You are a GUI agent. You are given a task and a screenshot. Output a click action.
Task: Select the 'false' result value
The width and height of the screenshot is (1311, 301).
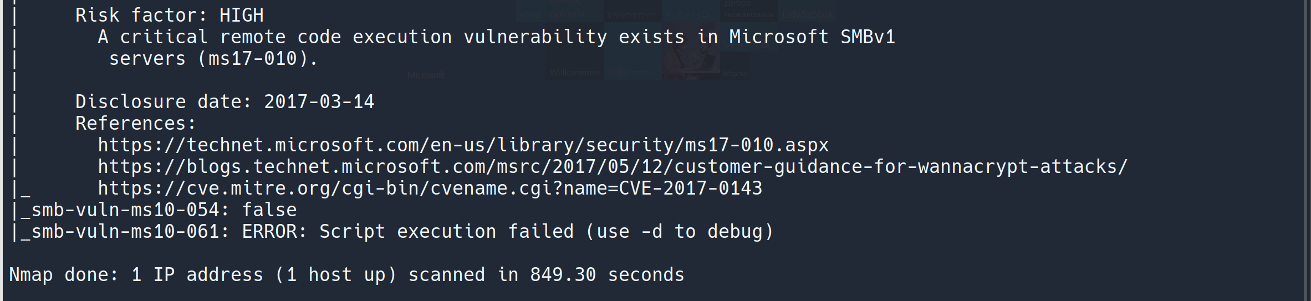tap(269, 210)
